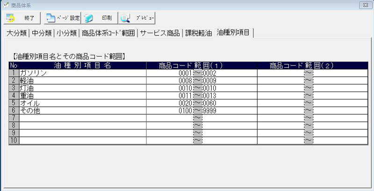
Task: Select the 商品体系コード範囲 tab
Action: 108,33
